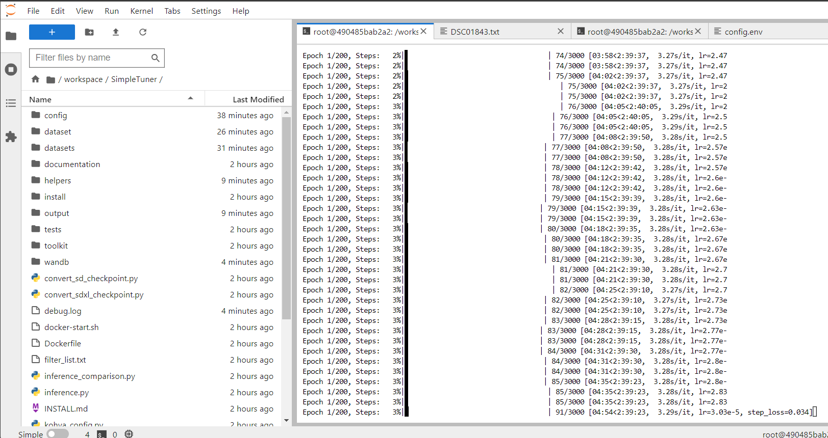
Task: Open the Settings menu
Action: coord(206,11)
